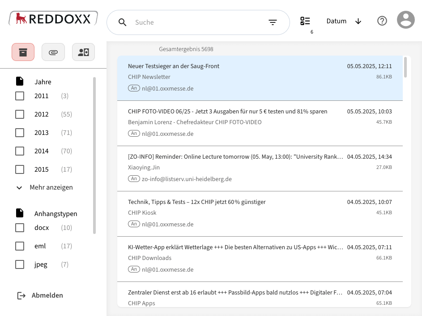422x316 pixels.
Task: Open the Datum sort dropdown
Action: [x=336, y=21]
